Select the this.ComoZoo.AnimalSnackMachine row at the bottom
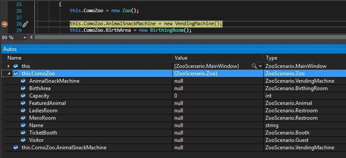The height and width of the screenshot is (158, 346). 176,148
